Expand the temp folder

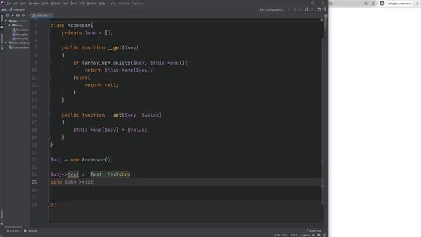point(9,25)
